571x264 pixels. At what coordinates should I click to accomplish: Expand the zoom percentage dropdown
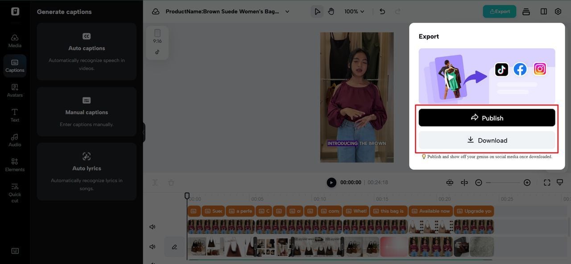354,11
